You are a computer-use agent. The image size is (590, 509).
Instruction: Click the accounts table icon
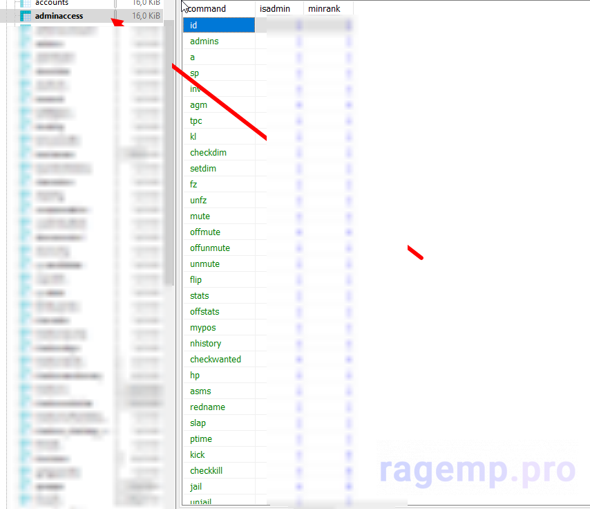point(26,3)
